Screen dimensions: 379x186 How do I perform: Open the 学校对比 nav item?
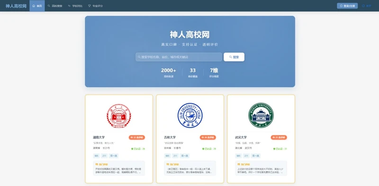point(75,6)
